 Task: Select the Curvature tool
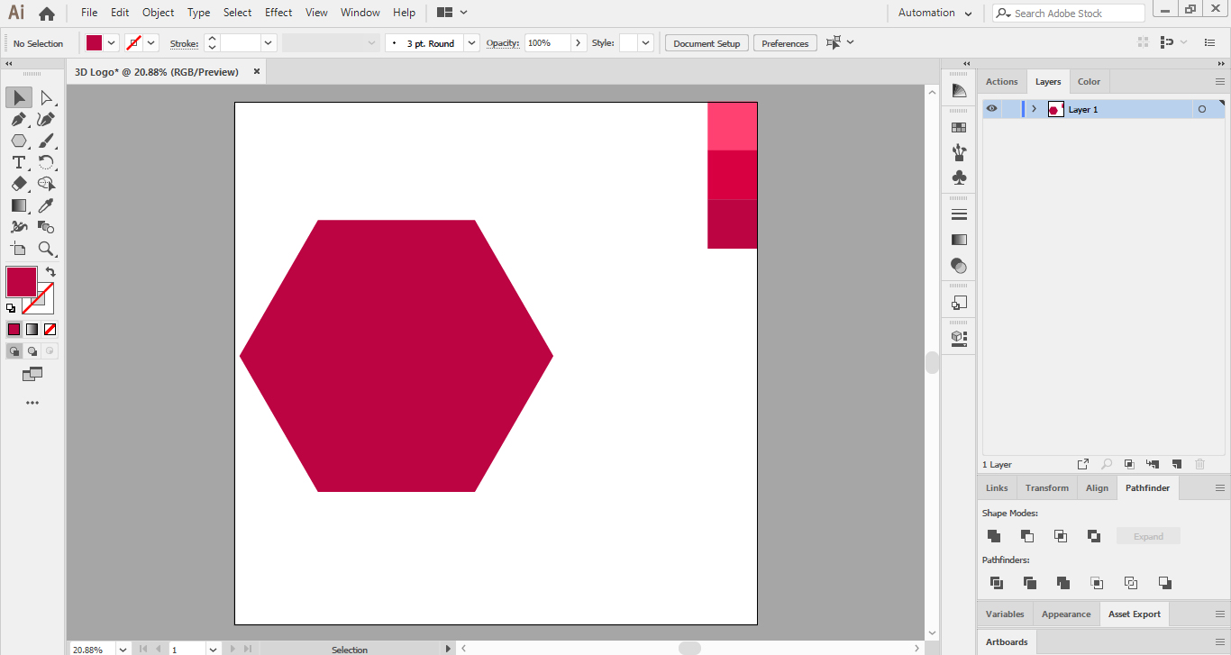click(x=46, y=119)
